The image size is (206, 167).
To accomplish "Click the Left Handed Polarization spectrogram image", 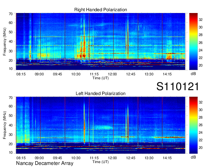I will [101, 125].
